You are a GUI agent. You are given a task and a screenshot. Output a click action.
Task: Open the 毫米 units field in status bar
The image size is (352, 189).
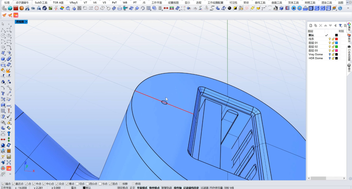[74, 188]
